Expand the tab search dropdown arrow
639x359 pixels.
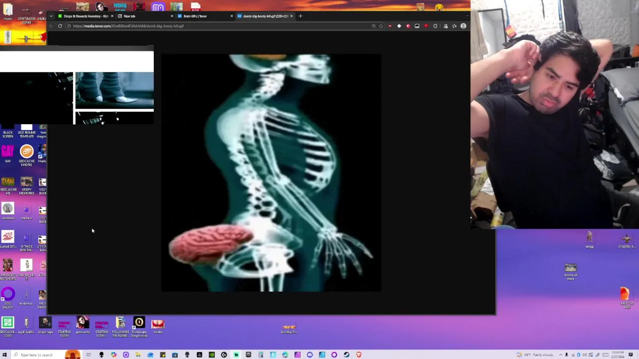click(x=51, y=16)
